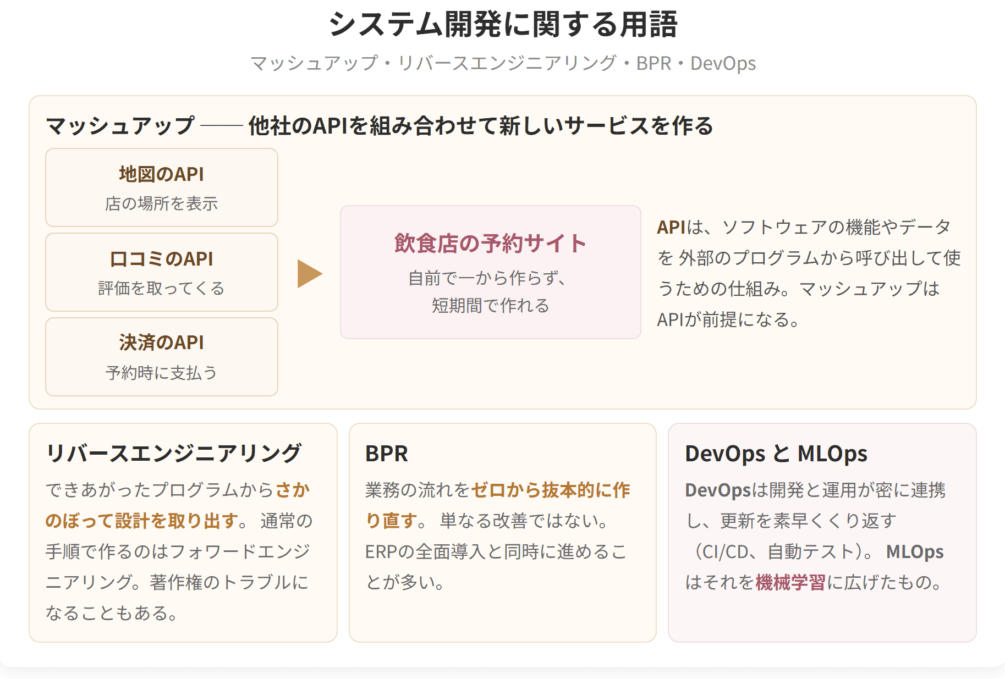Select the 口コミのAPI card
This screenshot has width=1005, height=679.
point(162,272)
